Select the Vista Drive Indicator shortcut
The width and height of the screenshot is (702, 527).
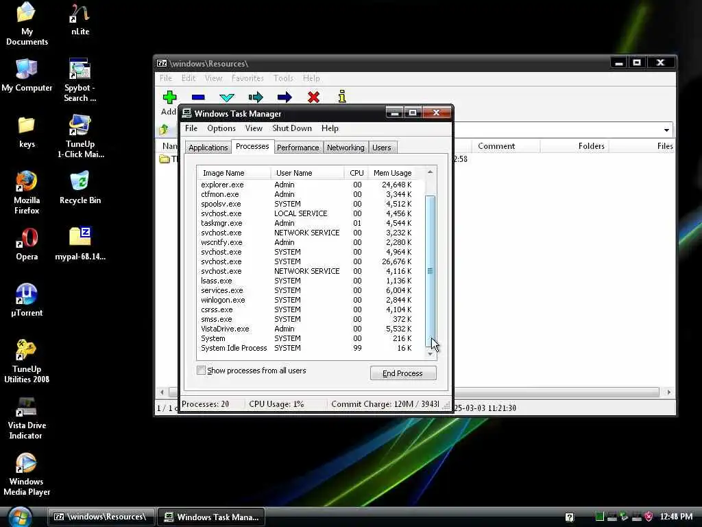27,418
